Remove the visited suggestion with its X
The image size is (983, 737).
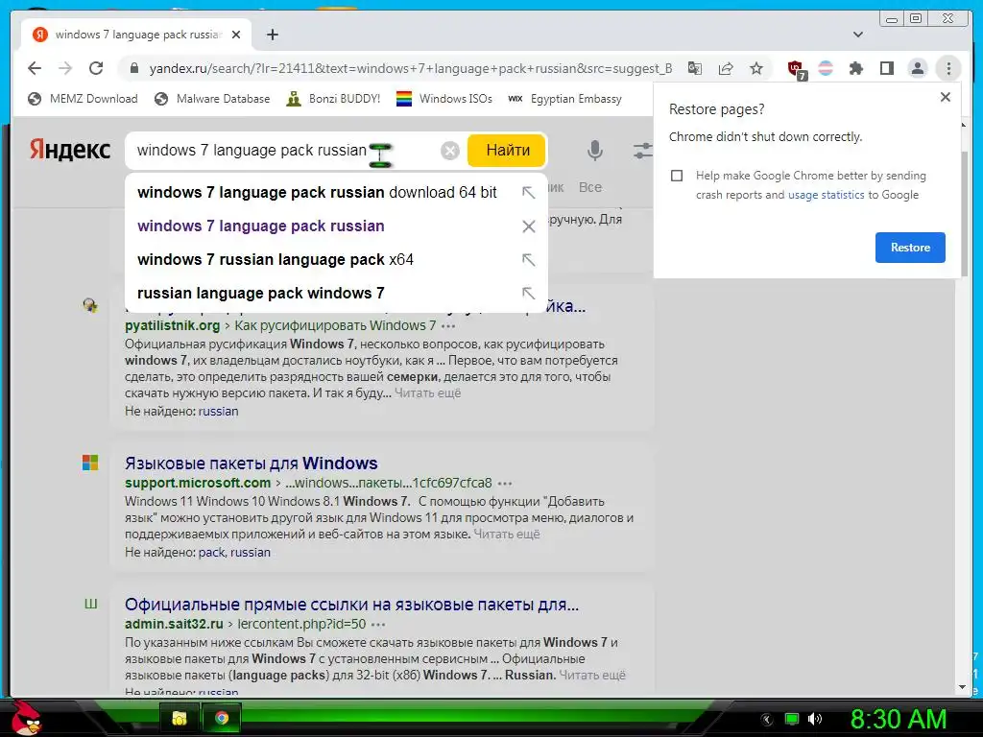(x=529, y=226)
